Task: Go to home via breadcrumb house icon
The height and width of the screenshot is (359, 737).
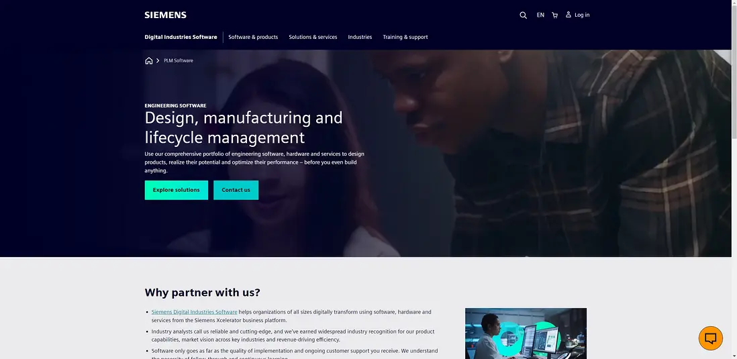Action: pyautogui.click(x=149, y=60)
